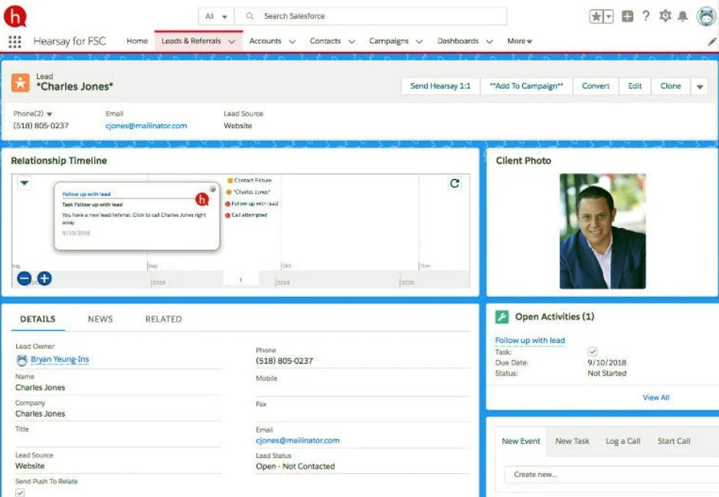Zoom out the timeline with minus button
719x497 pixels.
coord(25,278)
